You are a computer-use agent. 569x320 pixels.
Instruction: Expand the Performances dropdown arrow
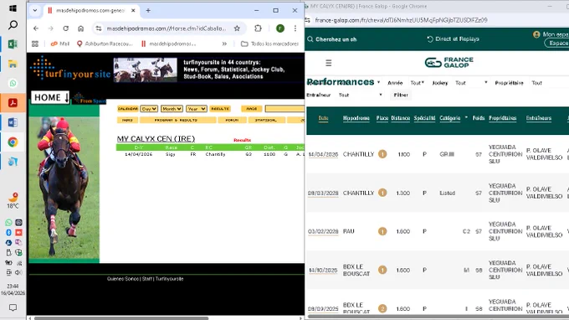[x=378, y=82]
